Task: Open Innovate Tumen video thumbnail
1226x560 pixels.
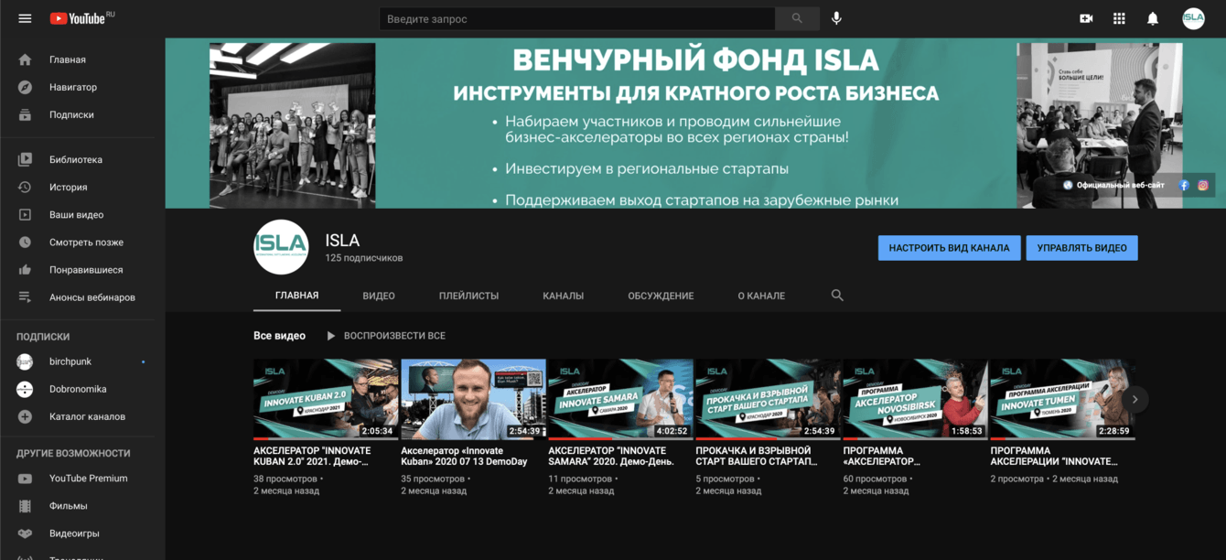Action: tap(1062, 399)
